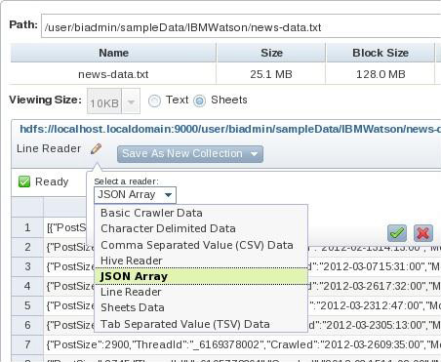
Task: Cancel reader selection with red X
Action: pos(423,233)
